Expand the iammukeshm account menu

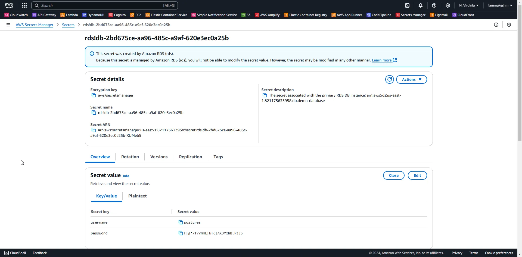(500, 5)
